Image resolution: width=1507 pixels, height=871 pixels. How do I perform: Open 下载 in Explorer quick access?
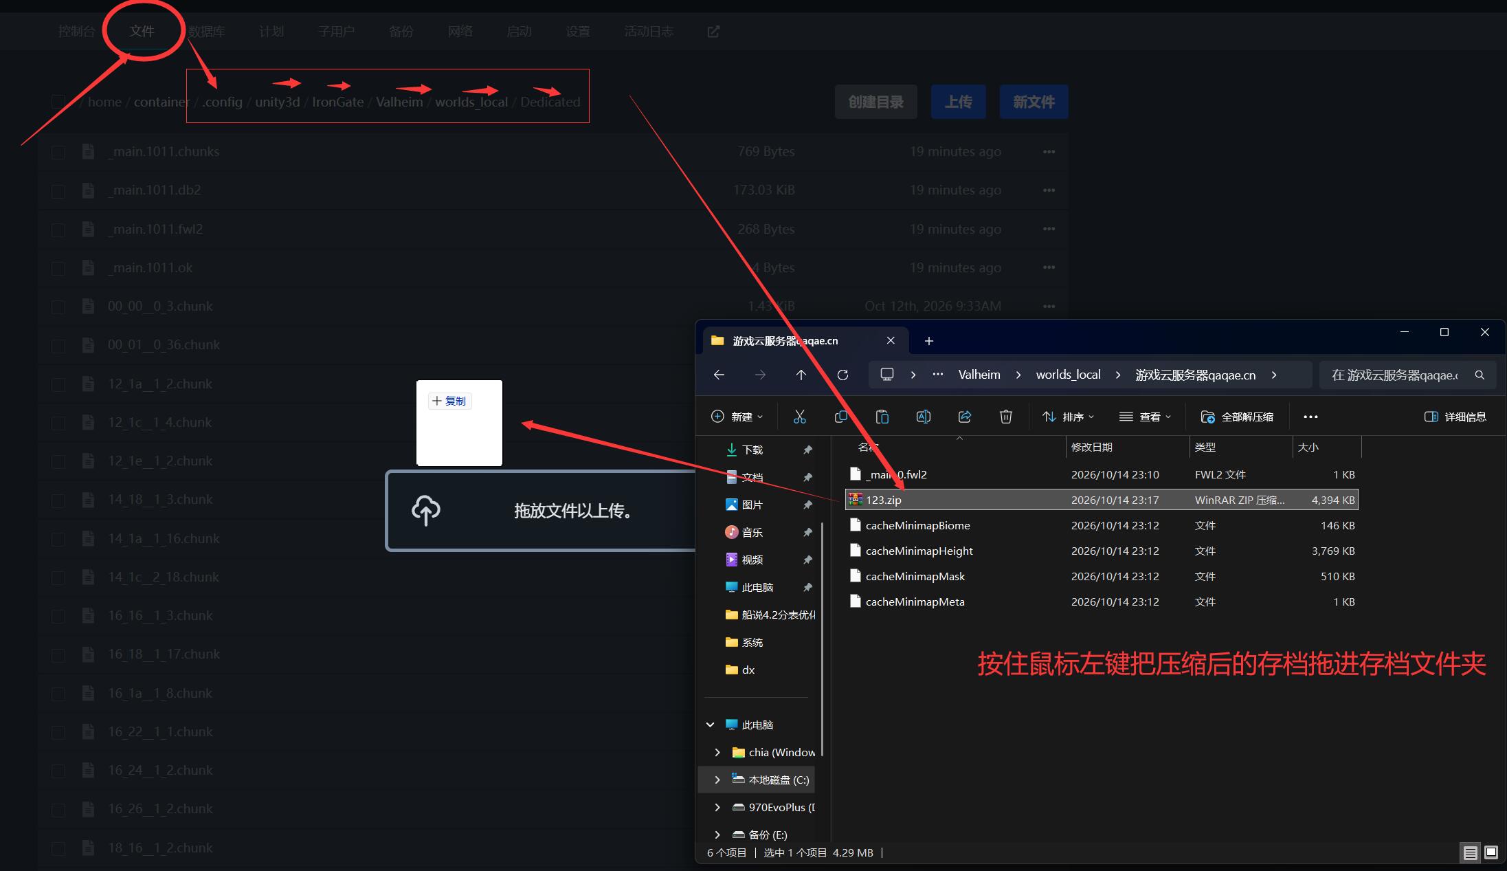(752, 450)
